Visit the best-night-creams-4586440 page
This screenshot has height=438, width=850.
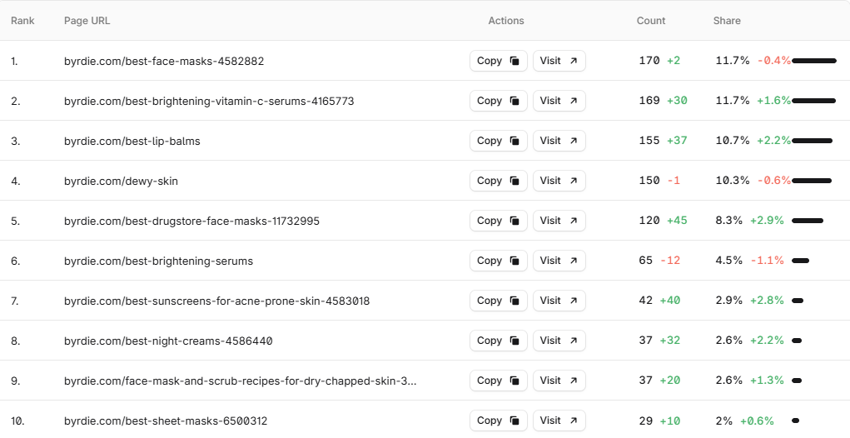(x=559, y=341)
